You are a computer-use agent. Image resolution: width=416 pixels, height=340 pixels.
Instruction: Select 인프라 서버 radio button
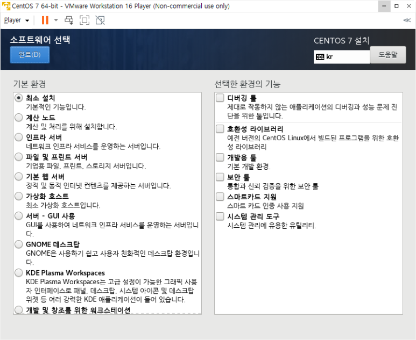(x=19, y=137)
